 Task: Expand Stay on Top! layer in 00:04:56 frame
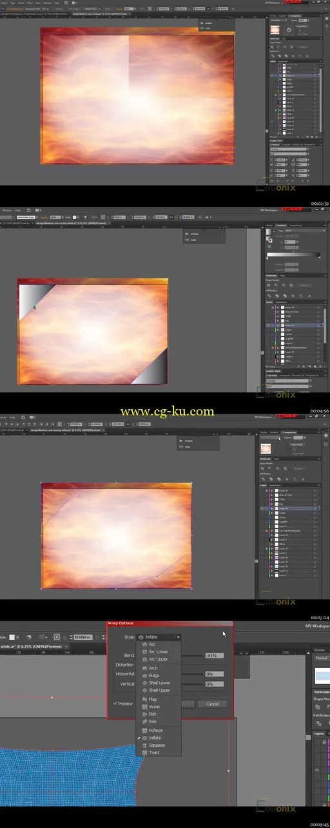click(278, 312)
